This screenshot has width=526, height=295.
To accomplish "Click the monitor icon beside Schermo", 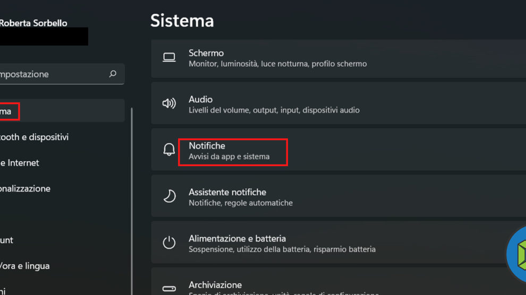I will [169, 57].
